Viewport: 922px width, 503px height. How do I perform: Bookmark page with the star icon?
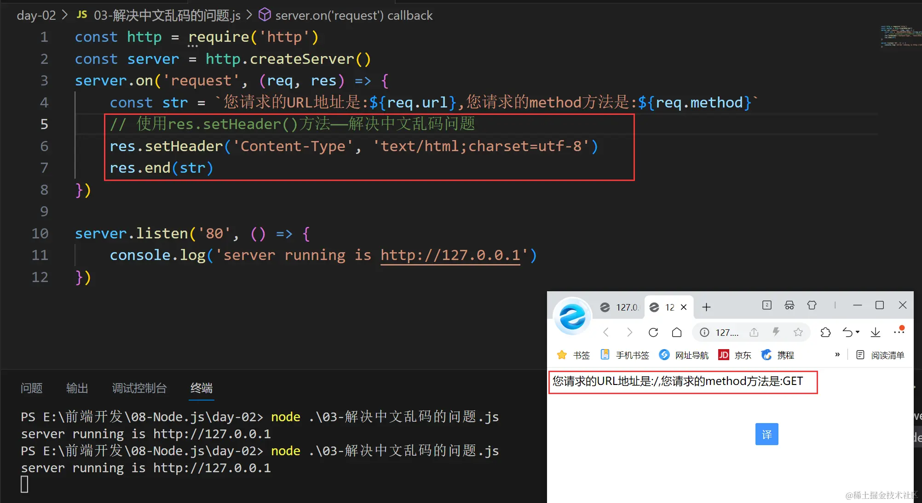(x=798, y=332)
